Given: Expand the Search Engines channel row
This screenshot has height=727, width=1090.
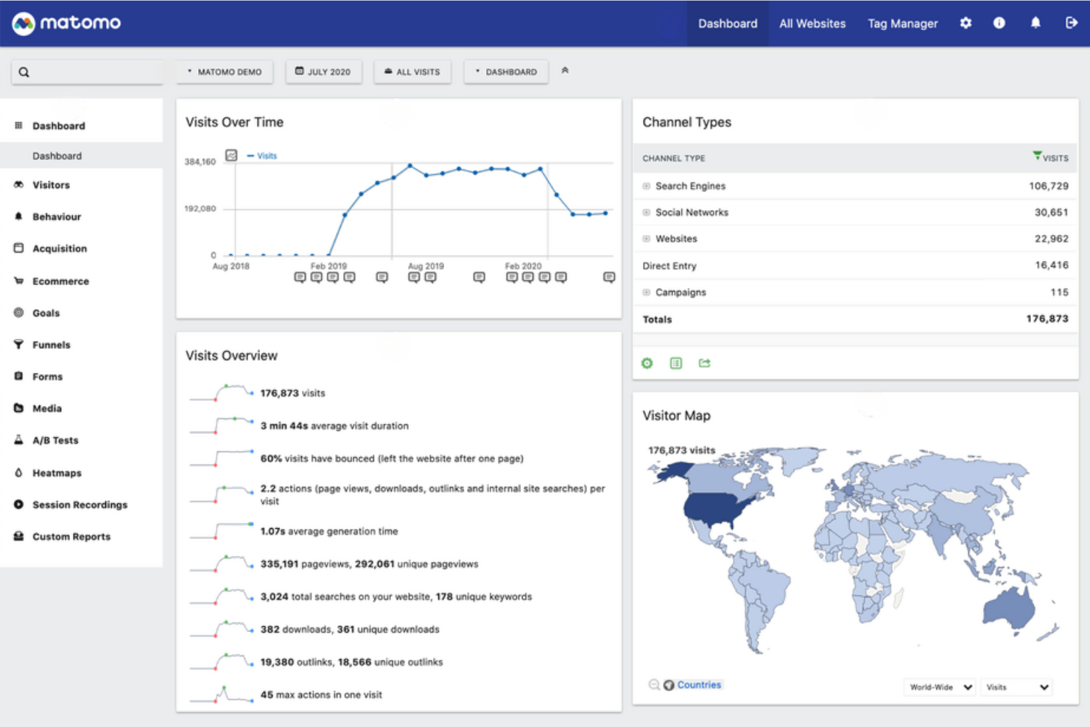Looking at the screenshot, I should tap(645, 186).
